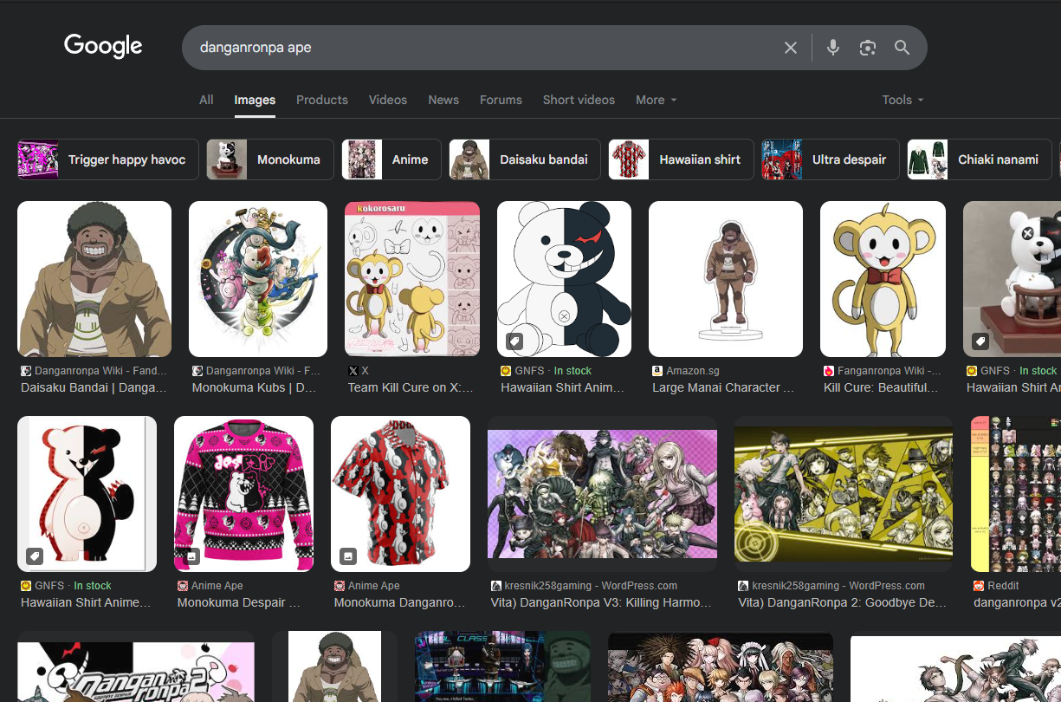The width and height of the screenshot is (1061, 702).
Task: Open the Videos tab
Action: [388, 100]
